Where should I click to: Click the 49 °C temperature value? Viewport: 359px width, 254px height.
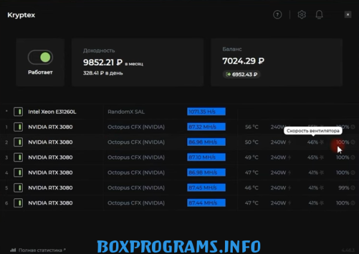(x=252, y=157)
